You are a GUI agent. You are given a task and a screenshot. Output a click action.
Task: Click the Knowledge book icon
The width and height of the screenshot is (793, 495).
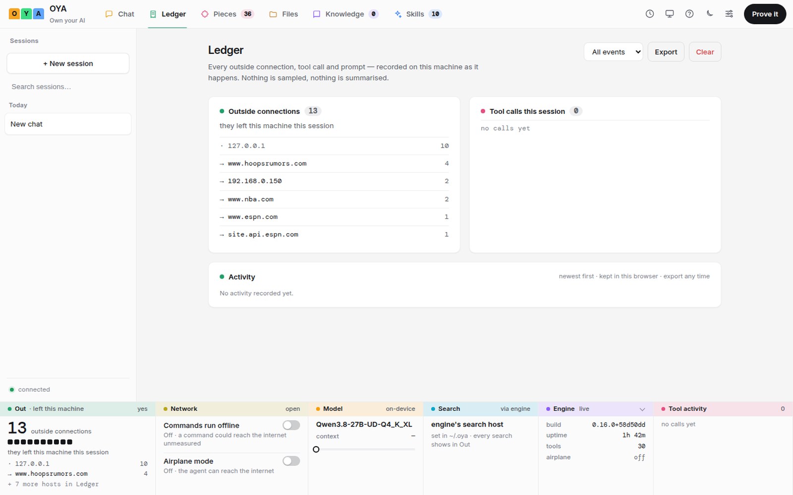[x=317, y=14]
